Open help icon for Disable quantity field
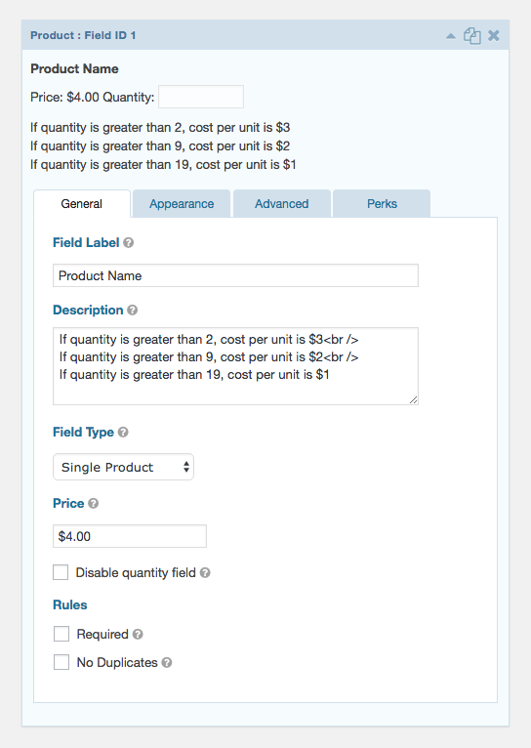The image size is (531, 748). [x=205, y=572]
